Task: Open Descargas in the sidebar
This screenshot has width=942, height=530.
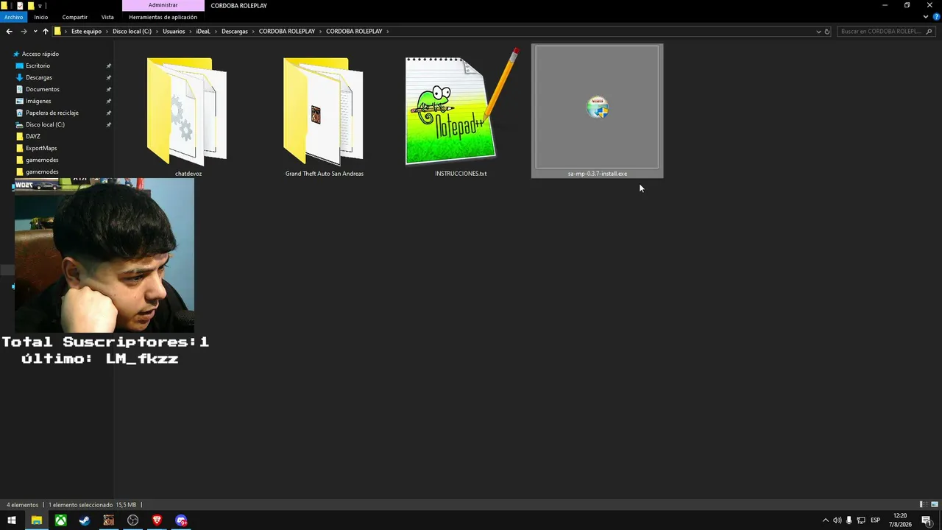Action: pyautogui.click(x=38, y=77)
